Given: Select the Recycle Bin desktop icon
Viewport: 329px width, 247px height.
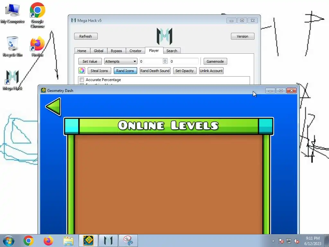Looking at the screenshot, I should click(x=13, y=46).
